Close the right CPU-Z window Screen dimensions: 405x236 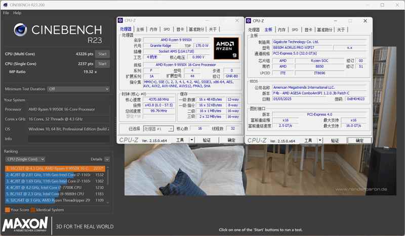tap(365, 21)
